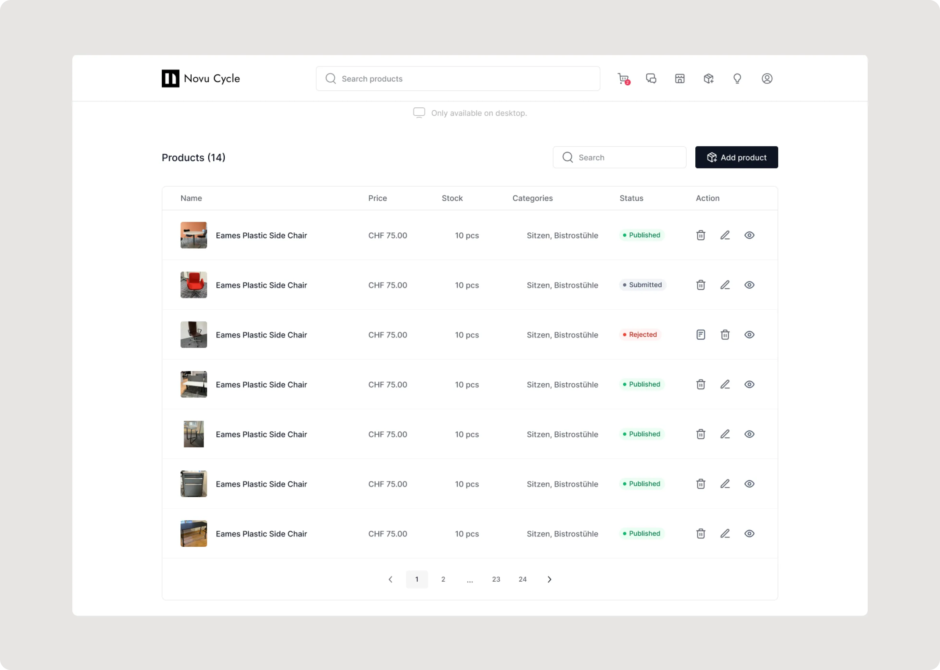The height and width of the screenshot is (670, 940).
Task: Open the rejection note icon
Action: 701,335
